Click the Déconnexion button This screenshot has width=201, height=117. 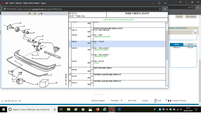[191, 17]
